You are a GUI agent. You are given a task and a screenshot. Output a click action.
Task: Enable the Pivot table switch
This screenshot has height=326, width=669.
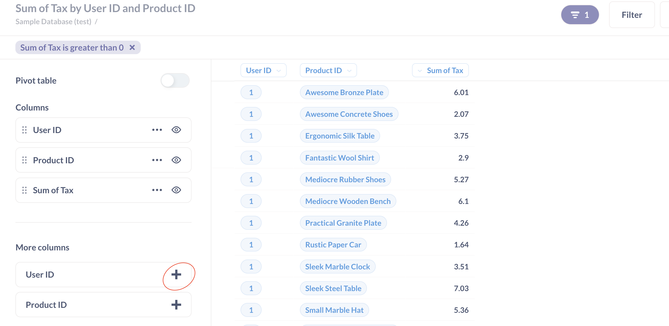[175, 80]
